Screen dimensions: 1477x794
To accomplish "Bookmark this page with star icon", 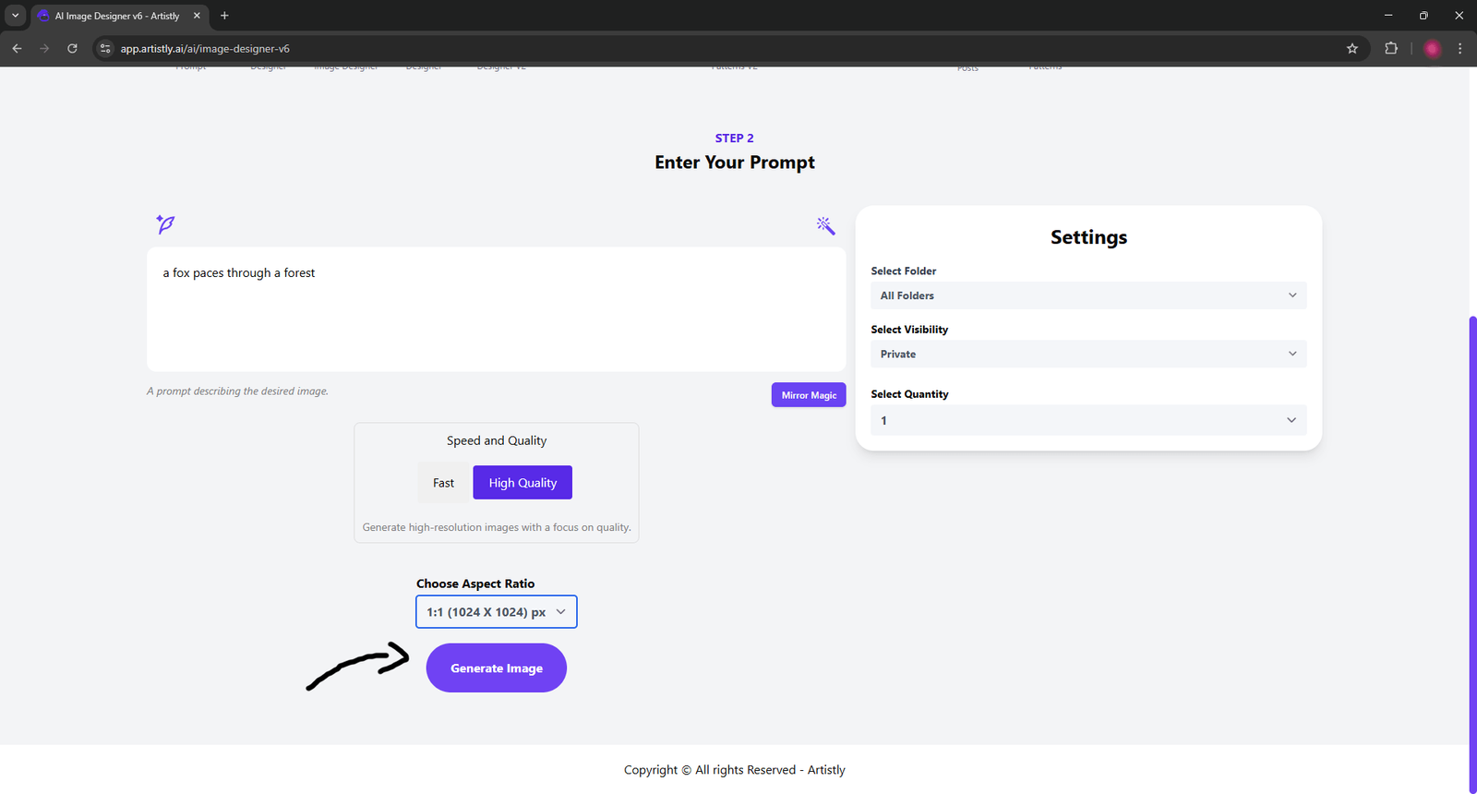I will 1352,49.
